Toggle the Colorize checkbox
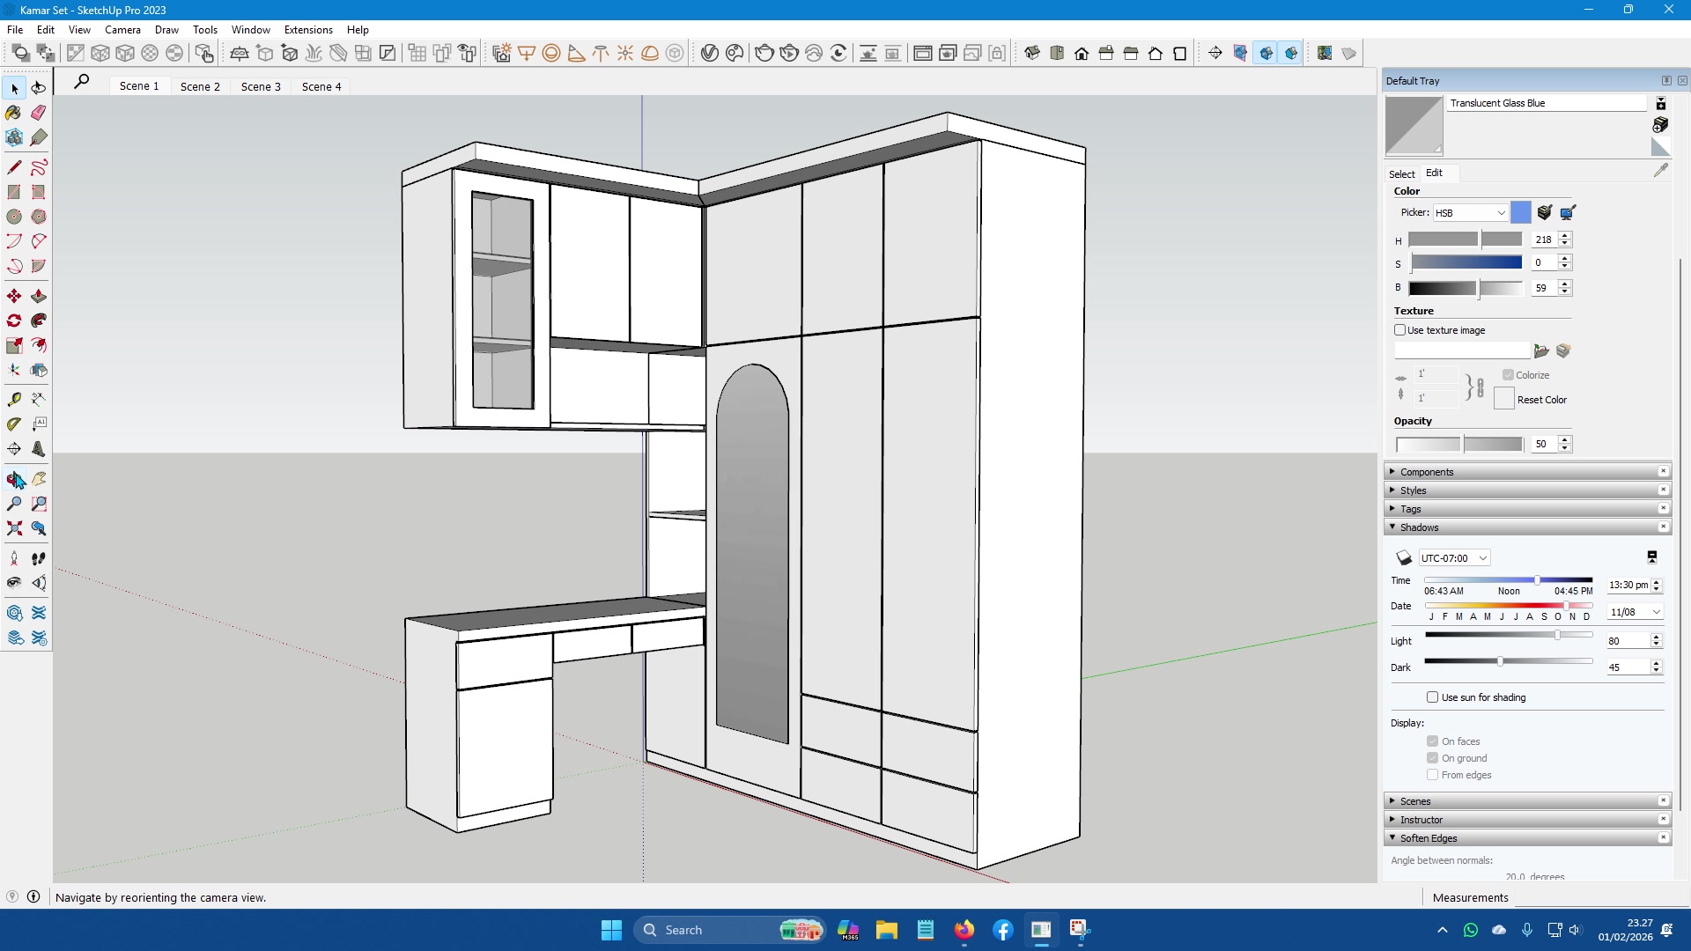1691x951 pixels. [1508, 375]
